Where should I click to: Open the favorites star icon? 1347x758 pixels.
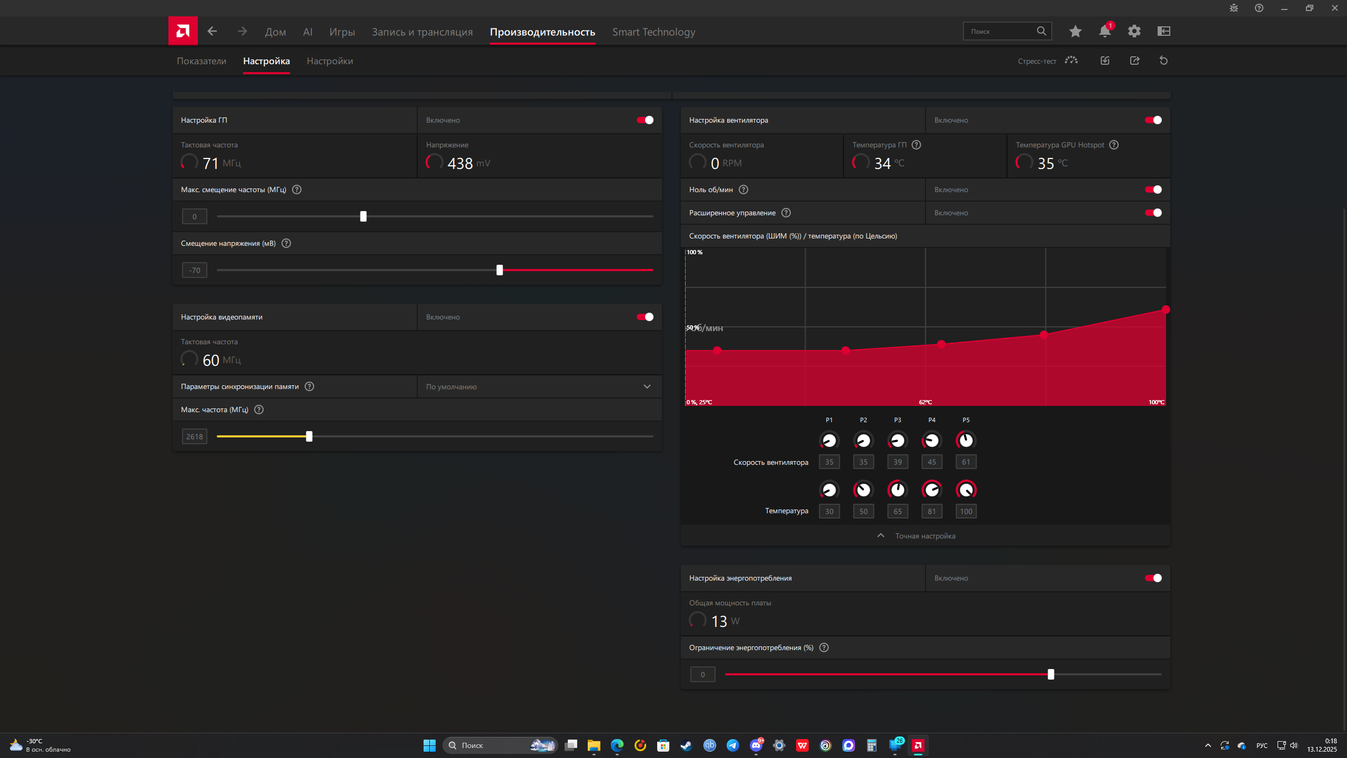(x=1075, y=32)
